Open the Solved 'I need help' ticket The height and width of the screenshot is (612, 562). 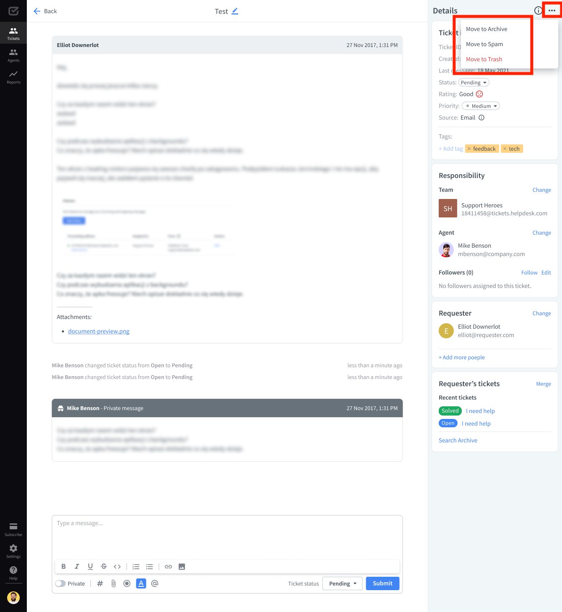click(480, 411)
